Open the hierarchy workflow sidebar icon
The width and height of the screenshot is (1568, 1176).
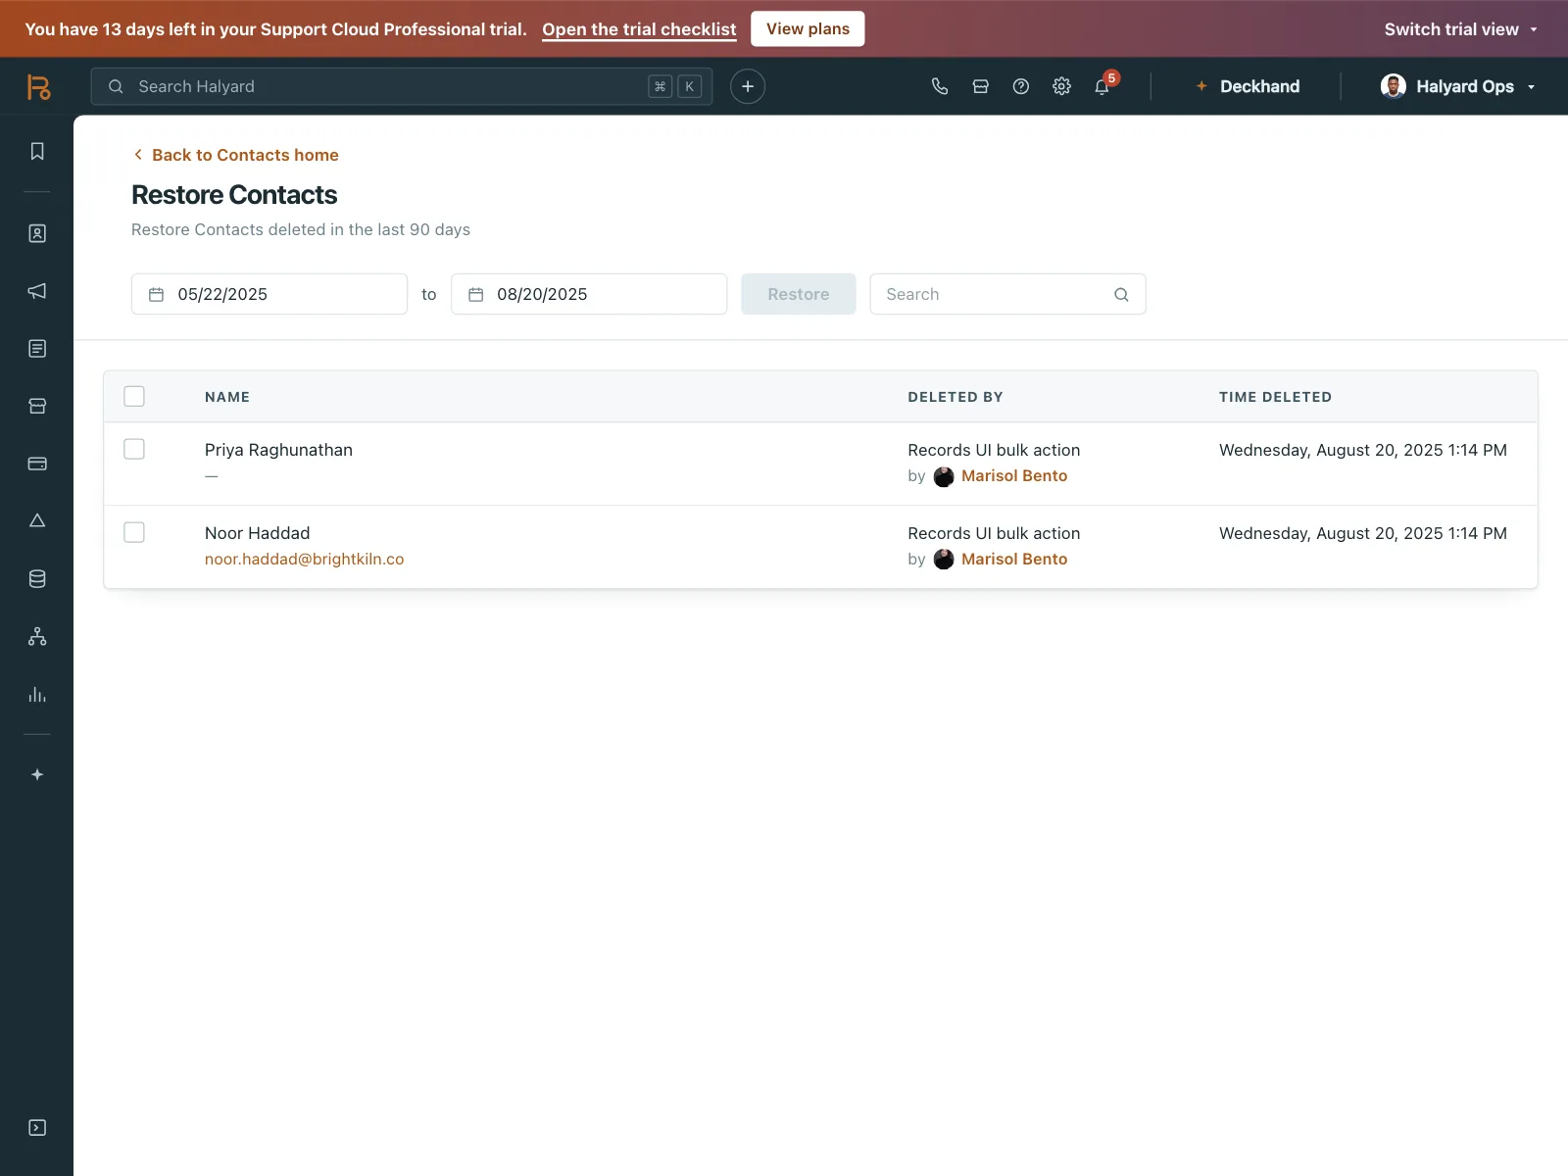(37, 637)
